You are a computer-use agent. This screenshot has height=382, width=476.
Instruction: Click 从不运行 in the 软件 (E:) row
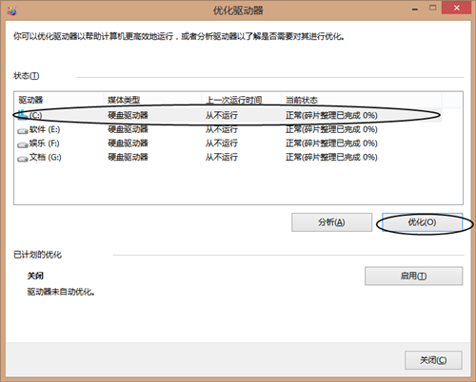222,129
